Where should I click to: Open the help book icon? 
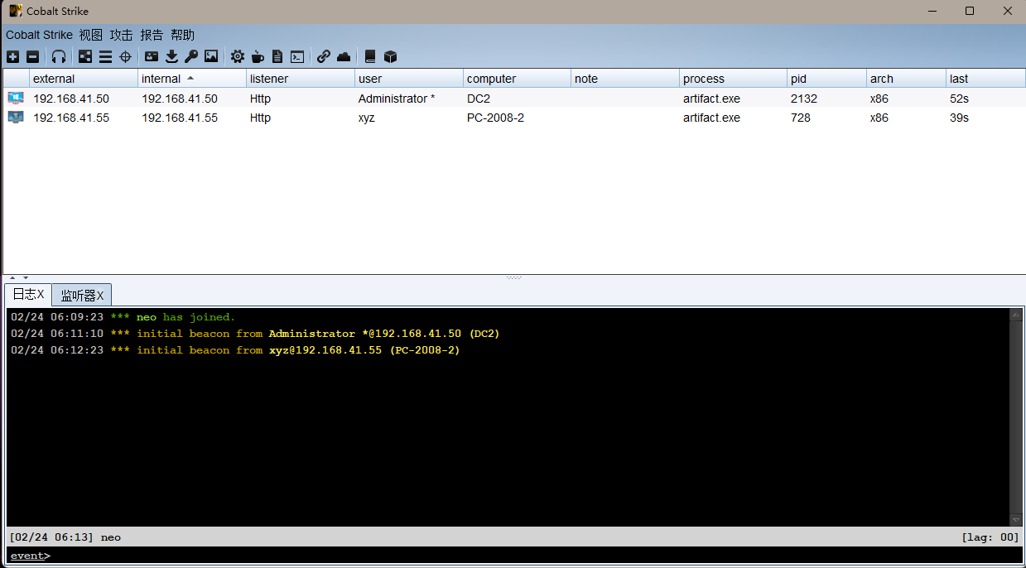(x=370, y=56)
